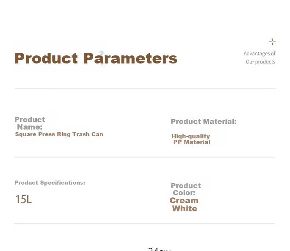
Task: Click the gray divider line below the heading
Action: [x=145, y=88]
